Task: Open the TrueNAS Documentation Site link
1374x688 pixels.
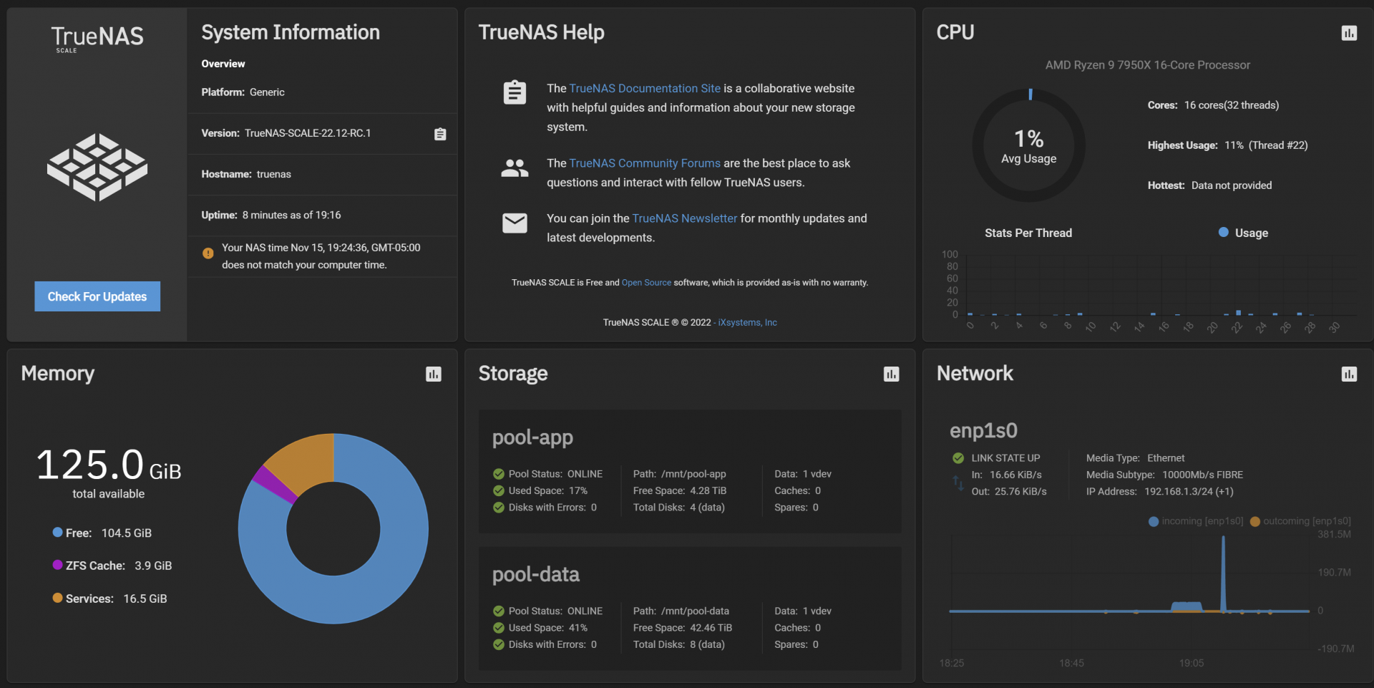Action: coord(645,88)
